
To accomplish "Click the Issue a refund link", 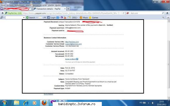I will point(71,59).
